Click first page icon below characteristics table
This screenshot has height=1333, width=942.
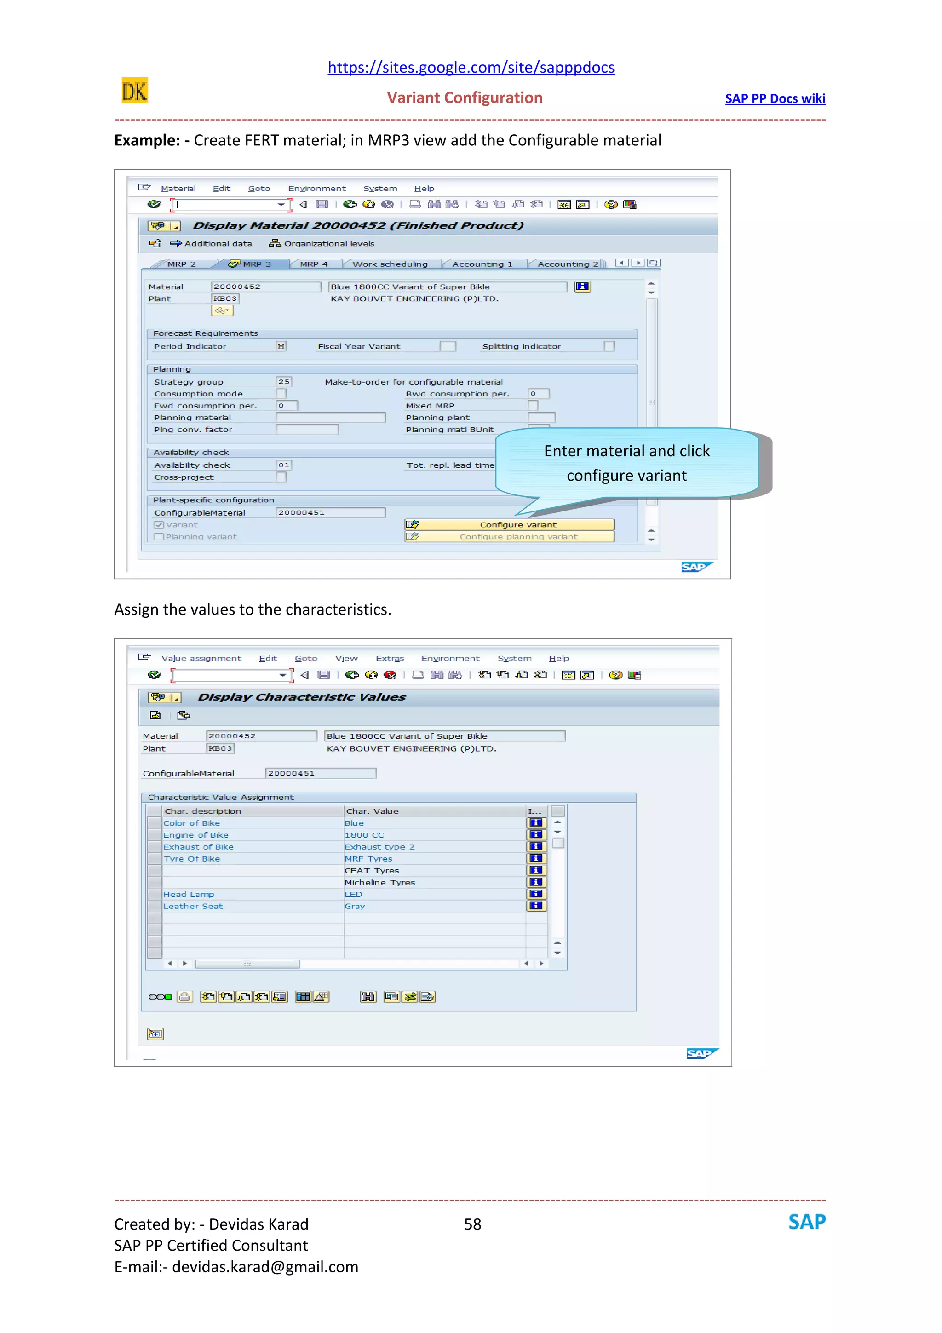click(208, 997)
